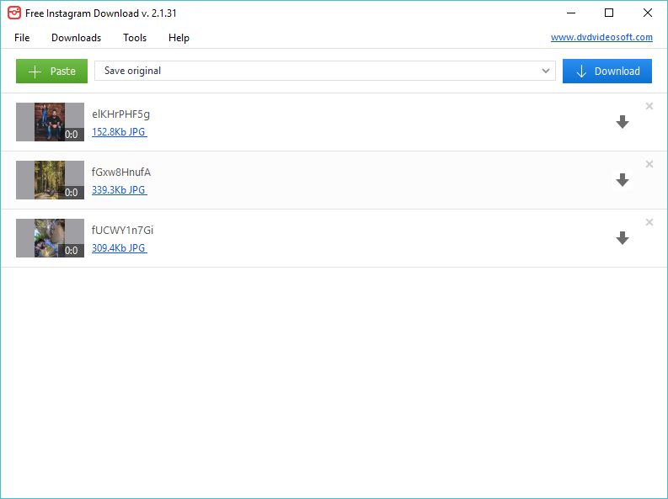The width and height of the screenshot is (668, 499).
Task: Click the download arrow for fGxw8HnufA
Action: point(623,180)
